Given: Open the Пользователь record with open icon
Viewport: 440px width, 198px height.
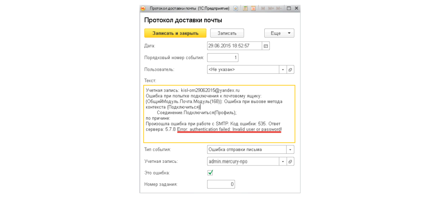Looking at the screenshot, I should [290, 69].
